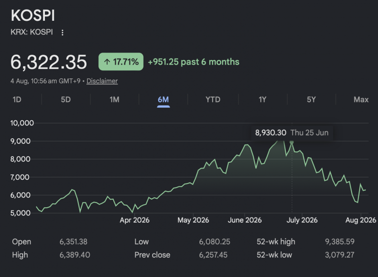Click the Prev close label
Image resolution: width=378 pixels, height=277 pixels.
(x=152, y=255)
